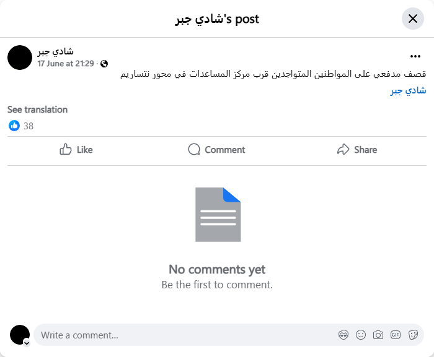Click the post author's profile picture
The width and height of the screenshot is (434, 357).
click(x=20, y=57)
